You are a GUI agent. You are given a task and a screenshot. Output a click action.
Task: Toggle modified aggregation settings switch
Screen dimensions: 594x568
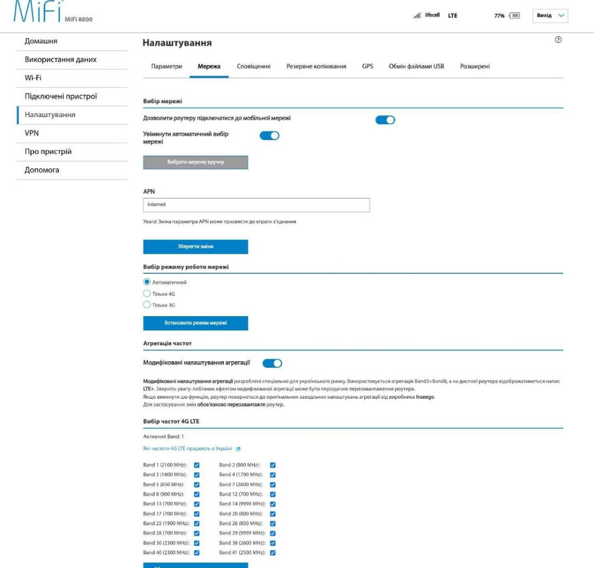coord(272,364)
